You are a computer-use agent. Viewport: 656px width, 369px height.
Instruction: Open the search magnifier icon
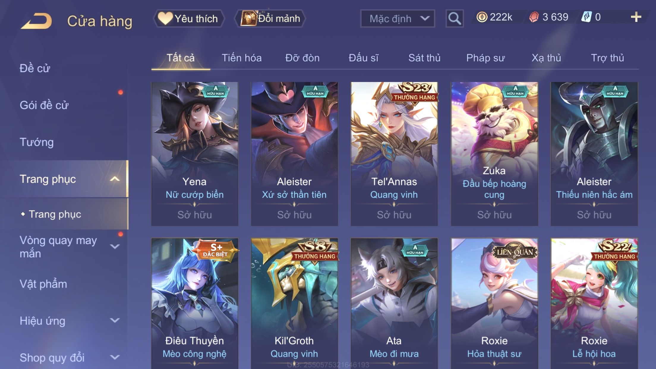[454, 18]
